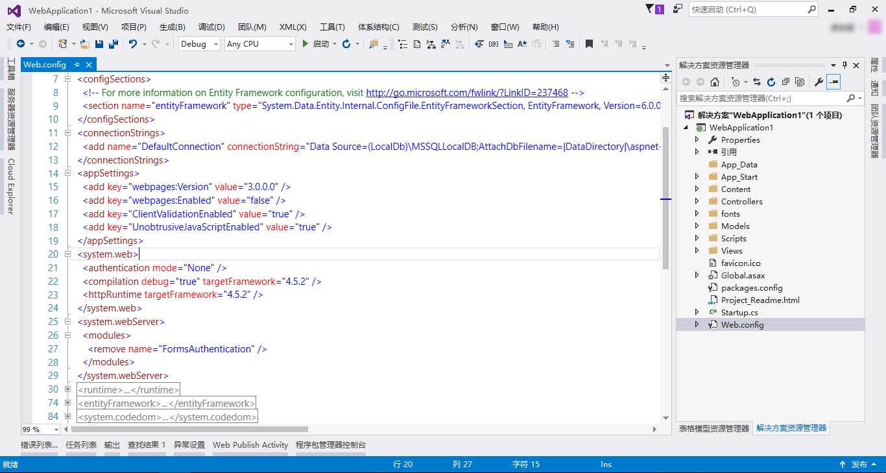Open the 编辑(E) menu

click(56, 27)
